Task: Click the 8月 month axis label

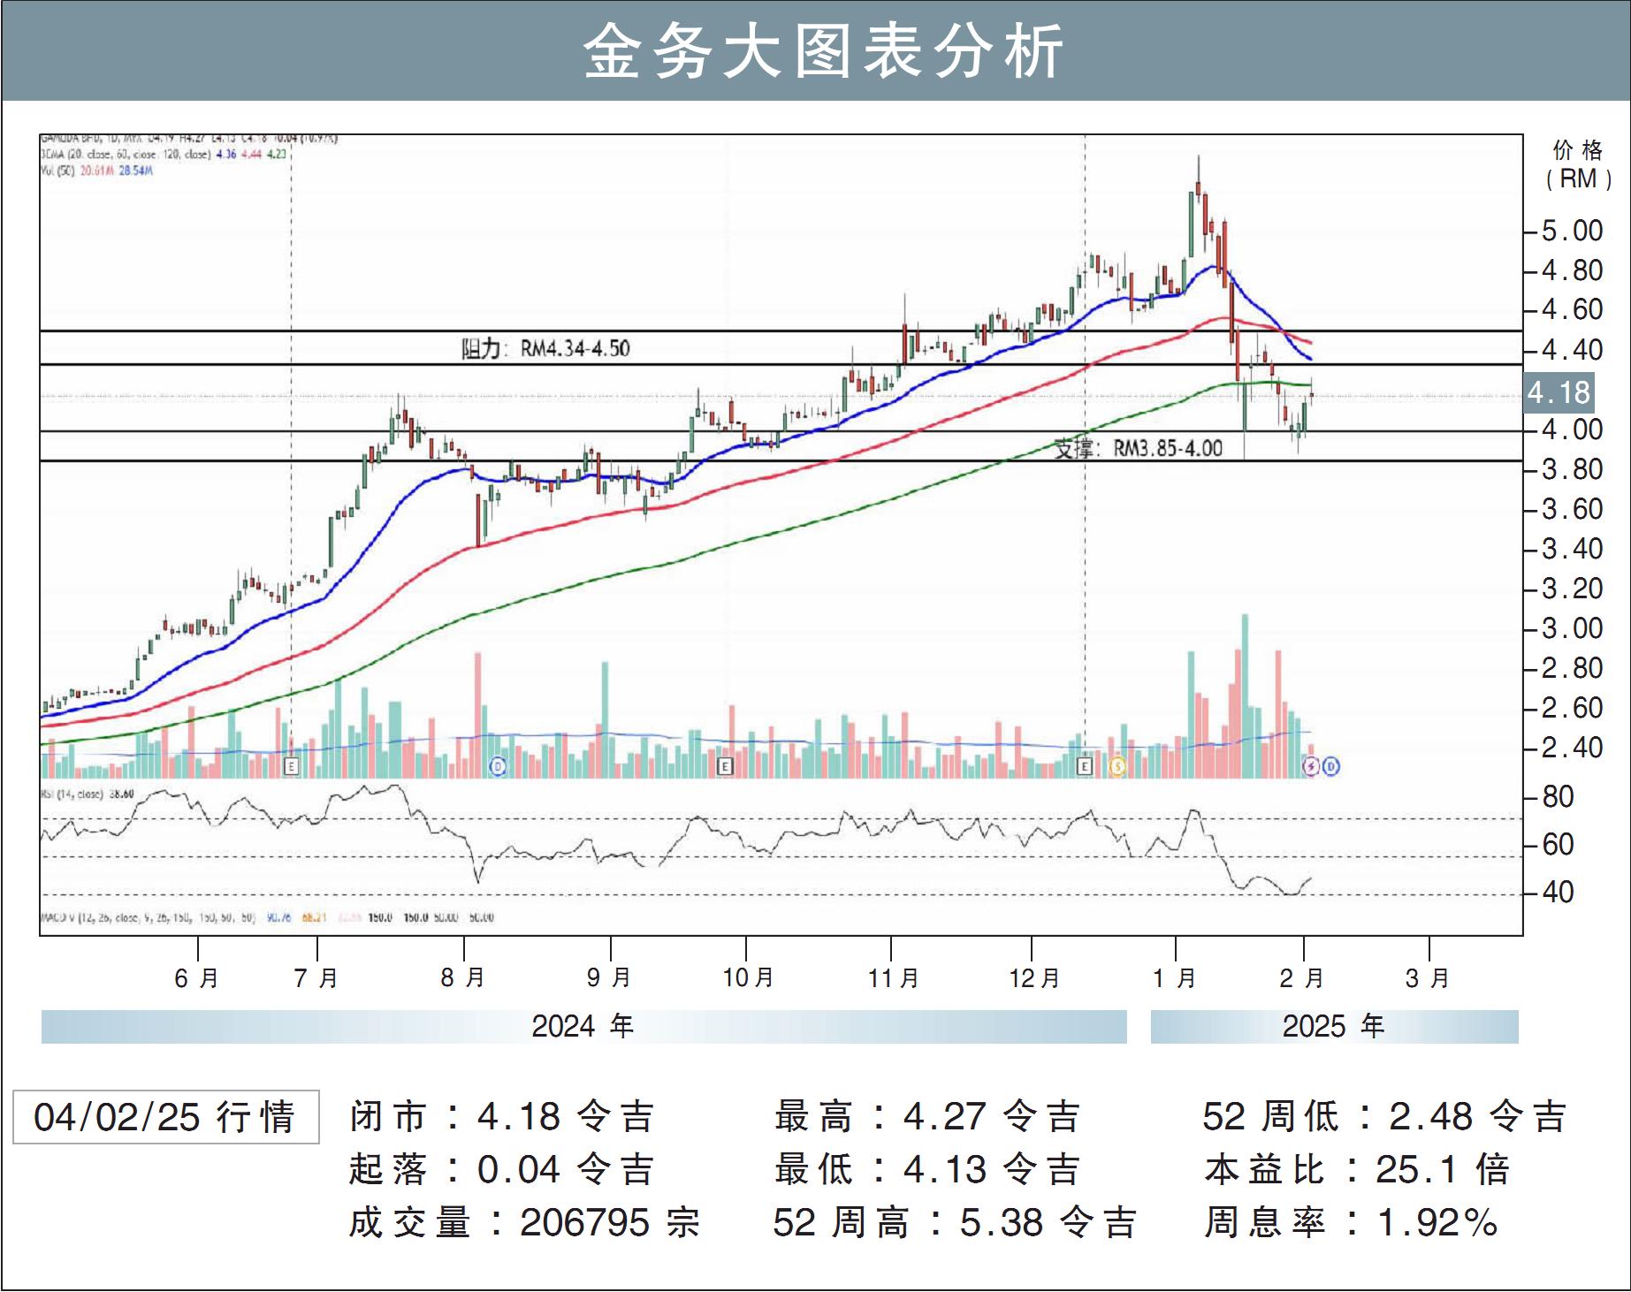Action: click(x=462, y=978)
